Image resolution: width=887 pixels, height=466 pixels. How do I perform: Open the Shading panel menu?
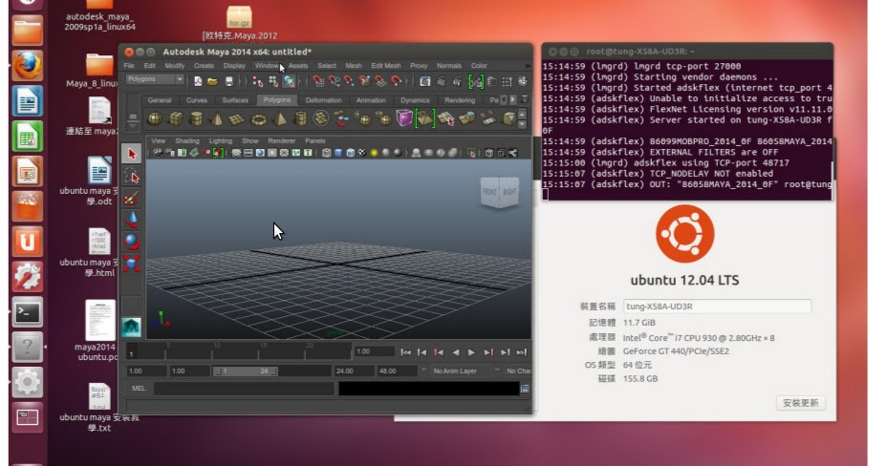(187, 140)
